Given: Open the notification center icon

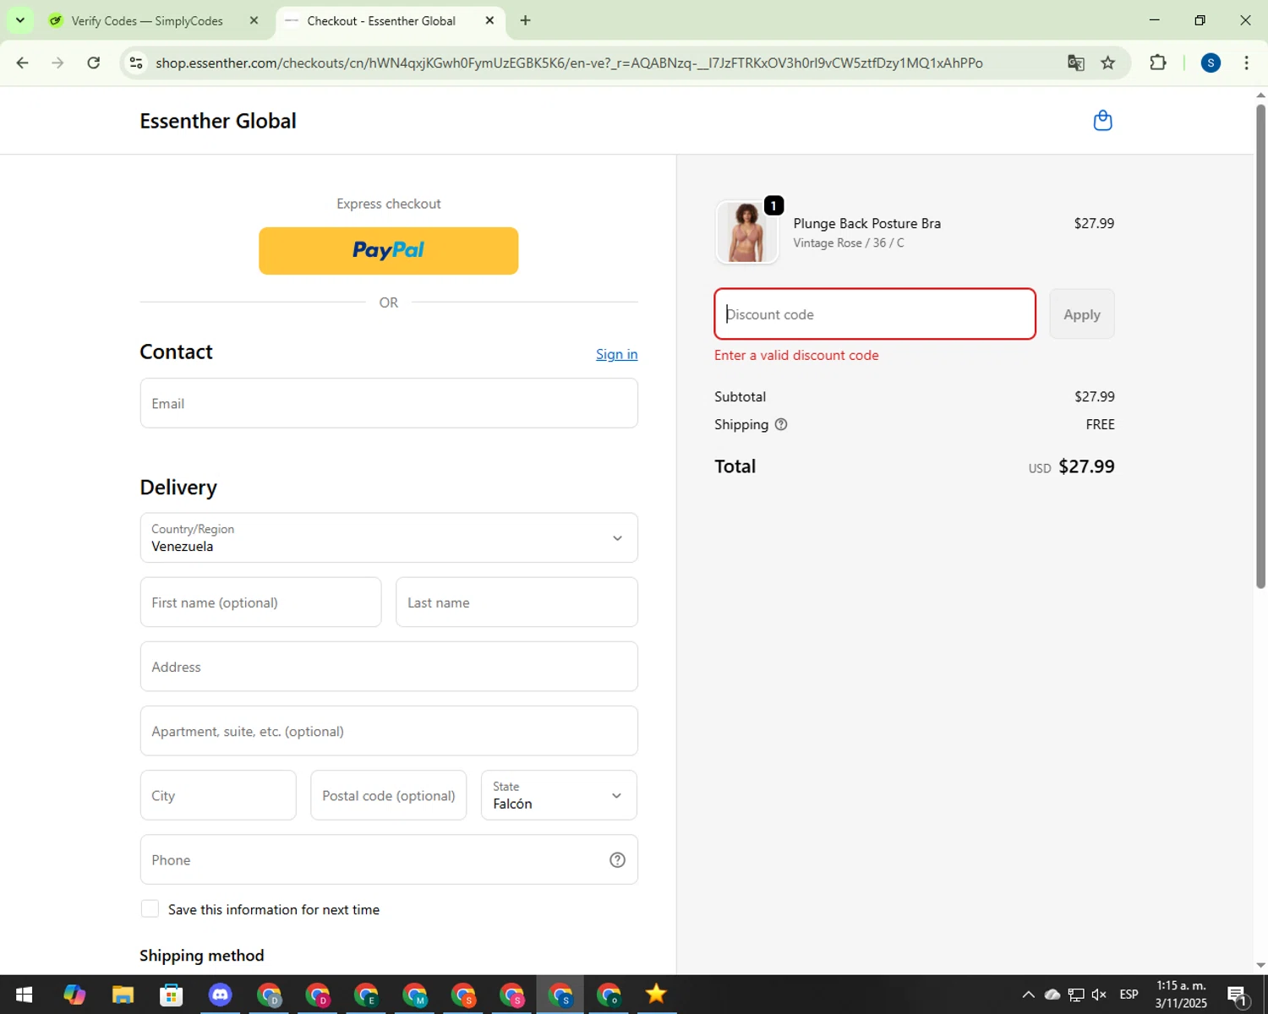Looking at the screenshot, I should [x=1238, y=995].
